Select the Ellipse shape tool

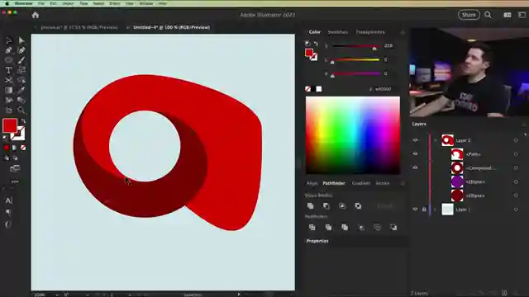click(8, 60)
